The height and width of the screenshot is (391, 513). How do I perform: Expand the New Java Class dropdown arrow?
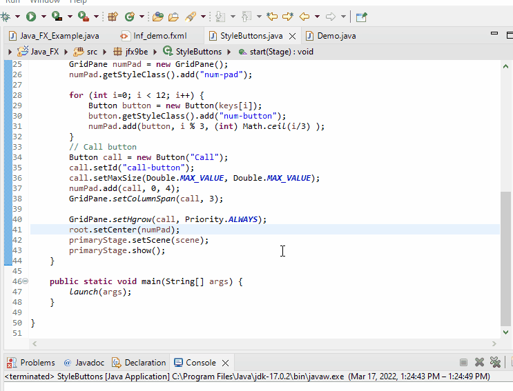[142, 17]
